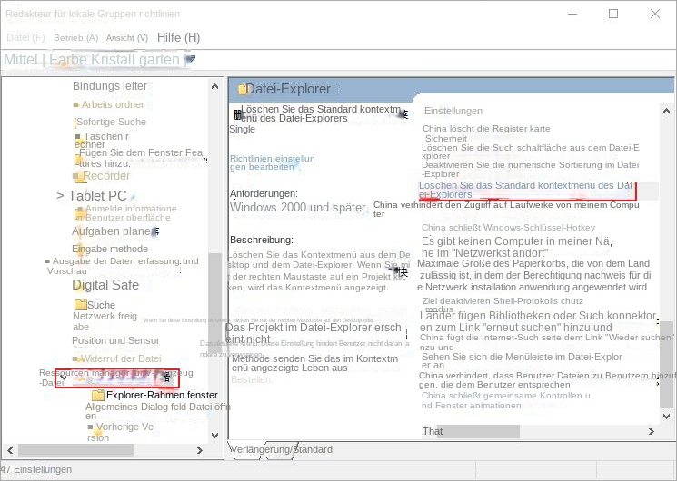Click tree pane scroll up arrow

pos(214,86)
